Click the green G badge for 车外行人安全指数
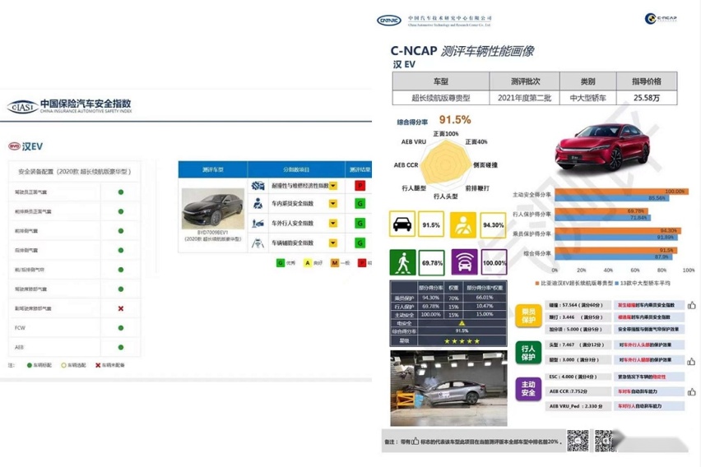This screenshot has height=467, width=701. coord(360,223)
